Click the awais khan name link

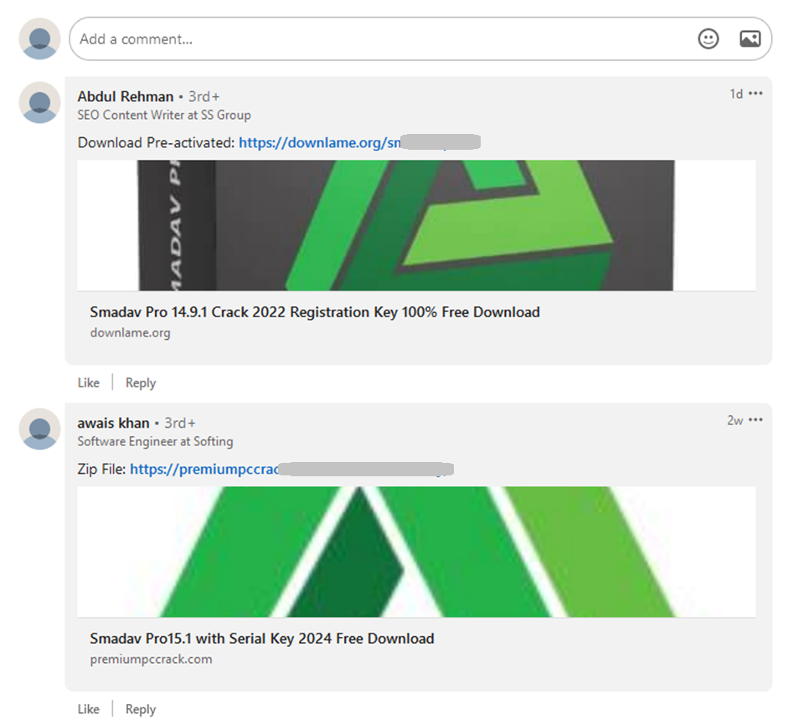point(114,423)
